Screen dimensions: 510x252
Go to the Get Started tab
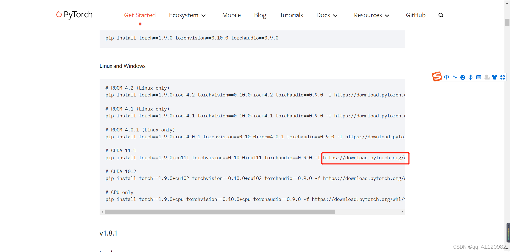(140, 15)
